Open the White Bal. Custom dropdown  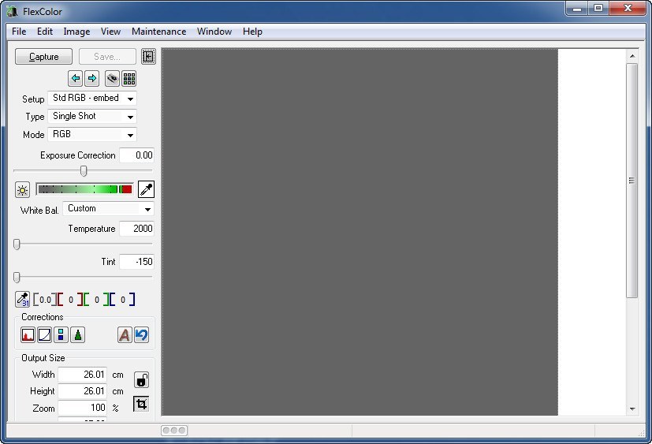pos(109,208)
